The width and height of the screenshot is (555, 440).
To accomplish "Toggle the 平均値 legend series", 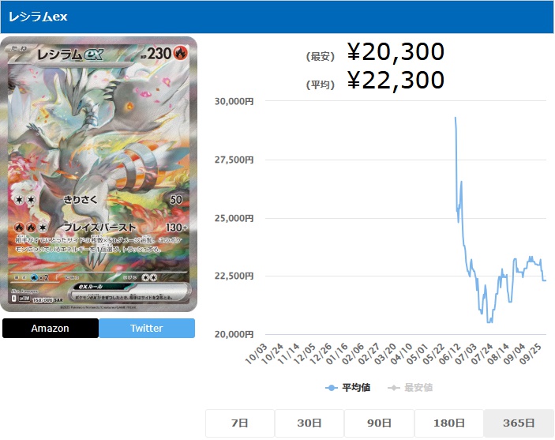I will 348,388.
